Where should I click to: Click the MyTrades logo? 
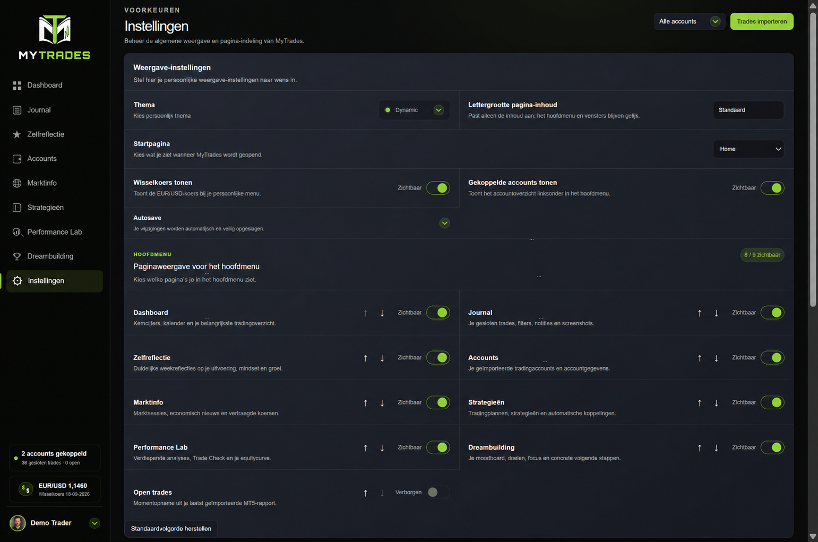tap(55, 37)
